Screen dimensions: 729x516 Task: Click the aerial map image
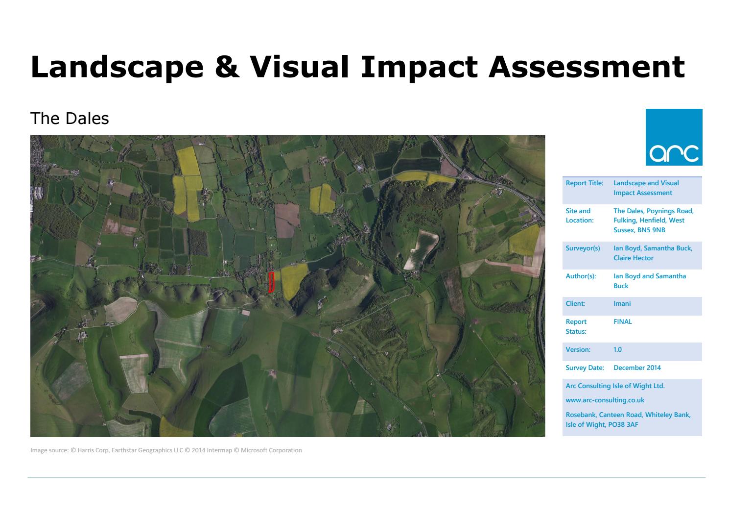(288, 286)
